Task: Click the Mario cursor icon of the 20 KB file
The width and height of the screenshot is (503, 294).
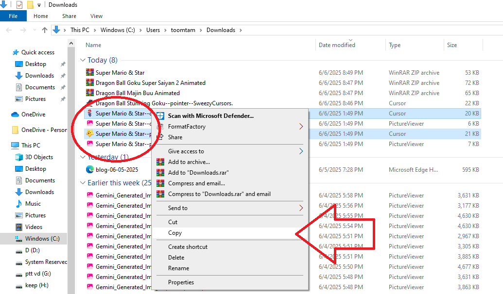Action: pos(90,113)
